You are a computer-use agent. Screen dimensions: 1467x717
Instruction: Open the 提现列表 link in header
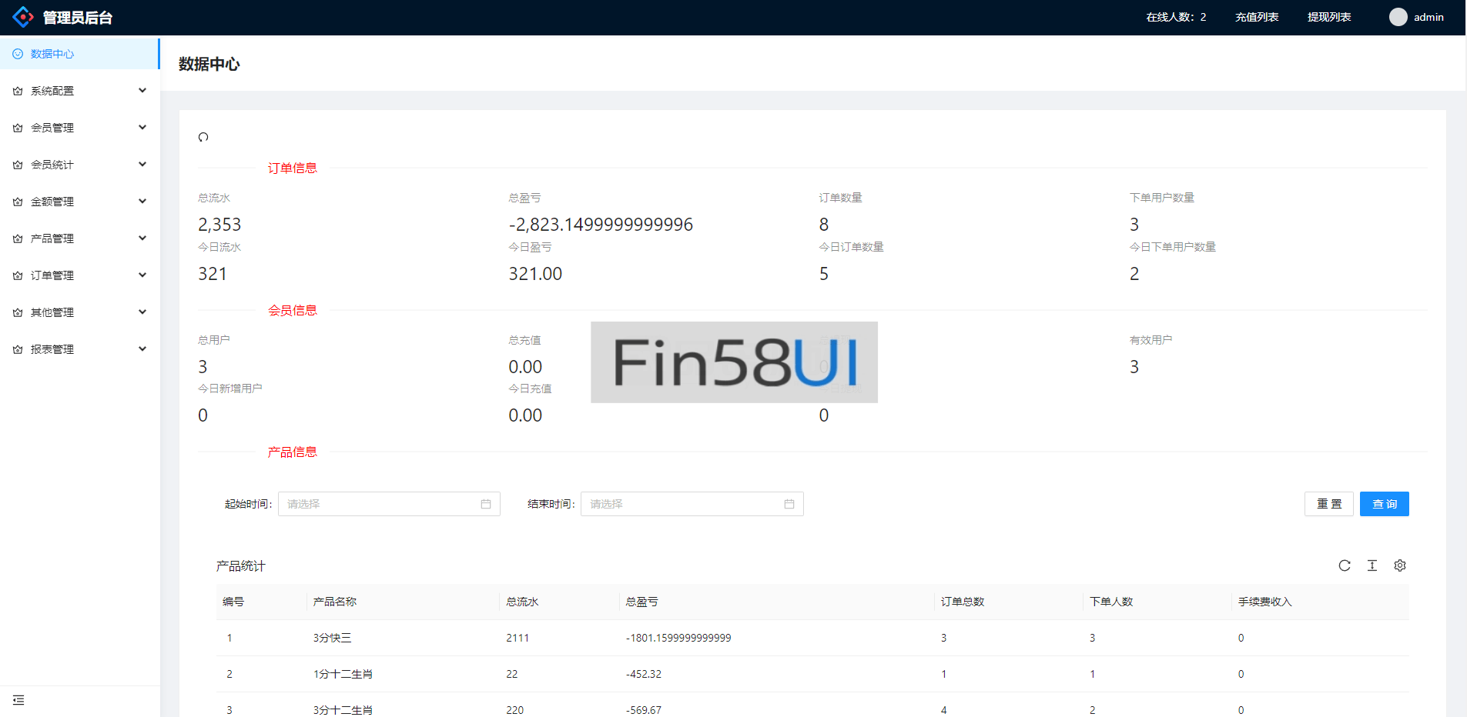point(1328,17)
